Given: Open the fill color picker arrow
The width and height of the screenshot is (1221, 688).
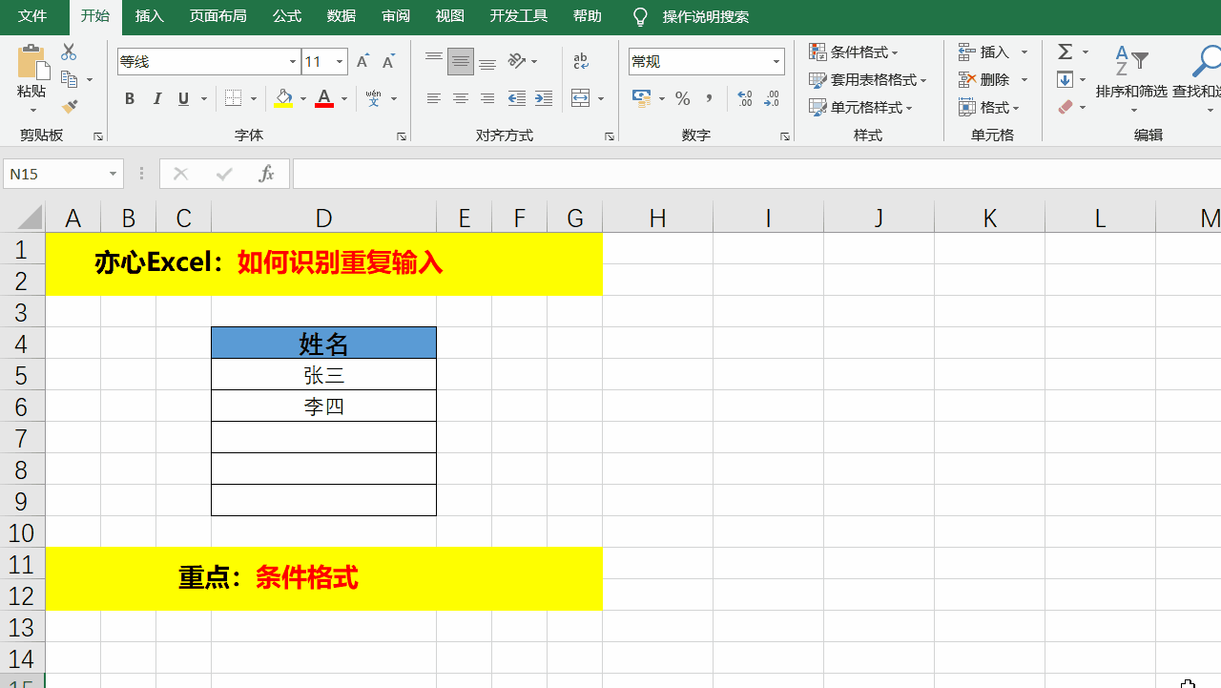Looking at the screenshot, I should tap(303, 98).
